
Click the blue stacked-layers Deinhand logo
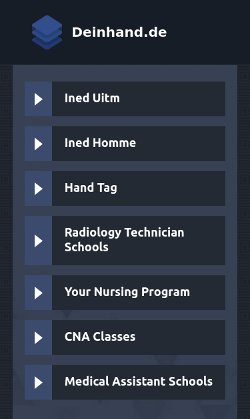click(47, 32)
